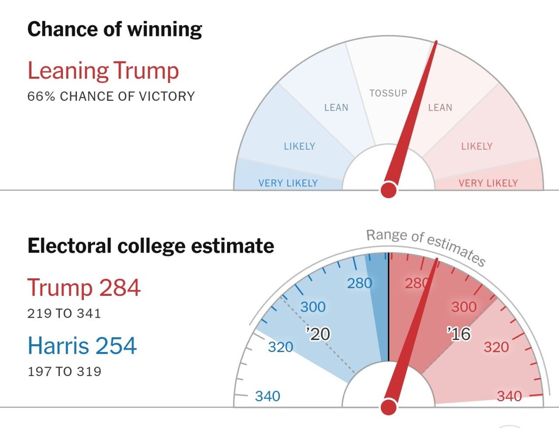Image resolution: width=559 pixels, height=428 pixels.
Task: Click the electoral college needle pivot
Action: [x=389, y=407]
